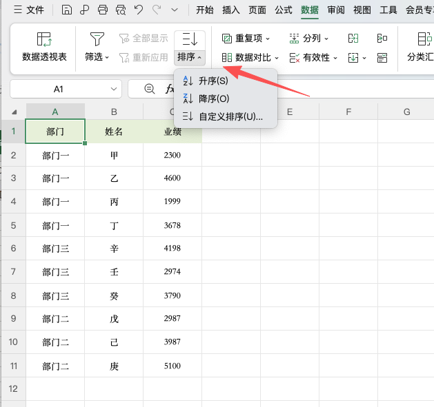Viewport: 434px width, 407px height.
Task: Click the 有效性 validation icon
Action: tap(294, 58)
